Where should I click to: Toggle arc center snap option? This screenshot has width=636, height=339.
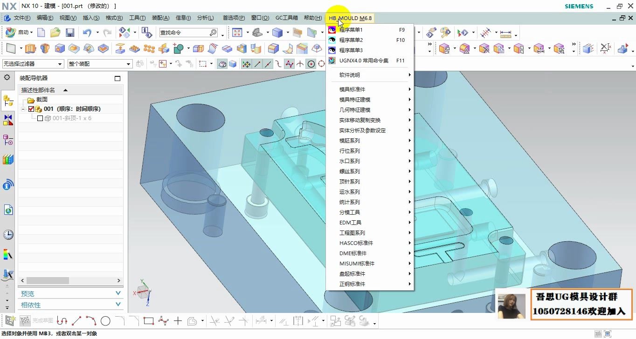coord(311,64)
